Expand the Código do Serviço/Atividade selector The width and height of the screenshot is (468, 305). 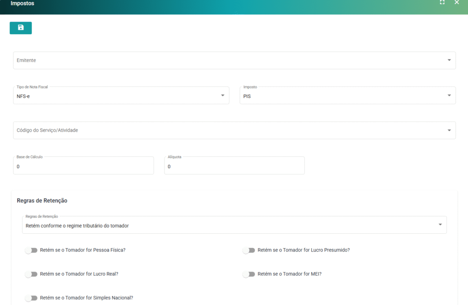coord(229,130)
